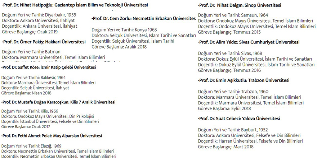Screen dimensions: 317x158
Task: Click the Göreve Başlangıç: Temmuz 2015 line
Action: coord(230,32)
